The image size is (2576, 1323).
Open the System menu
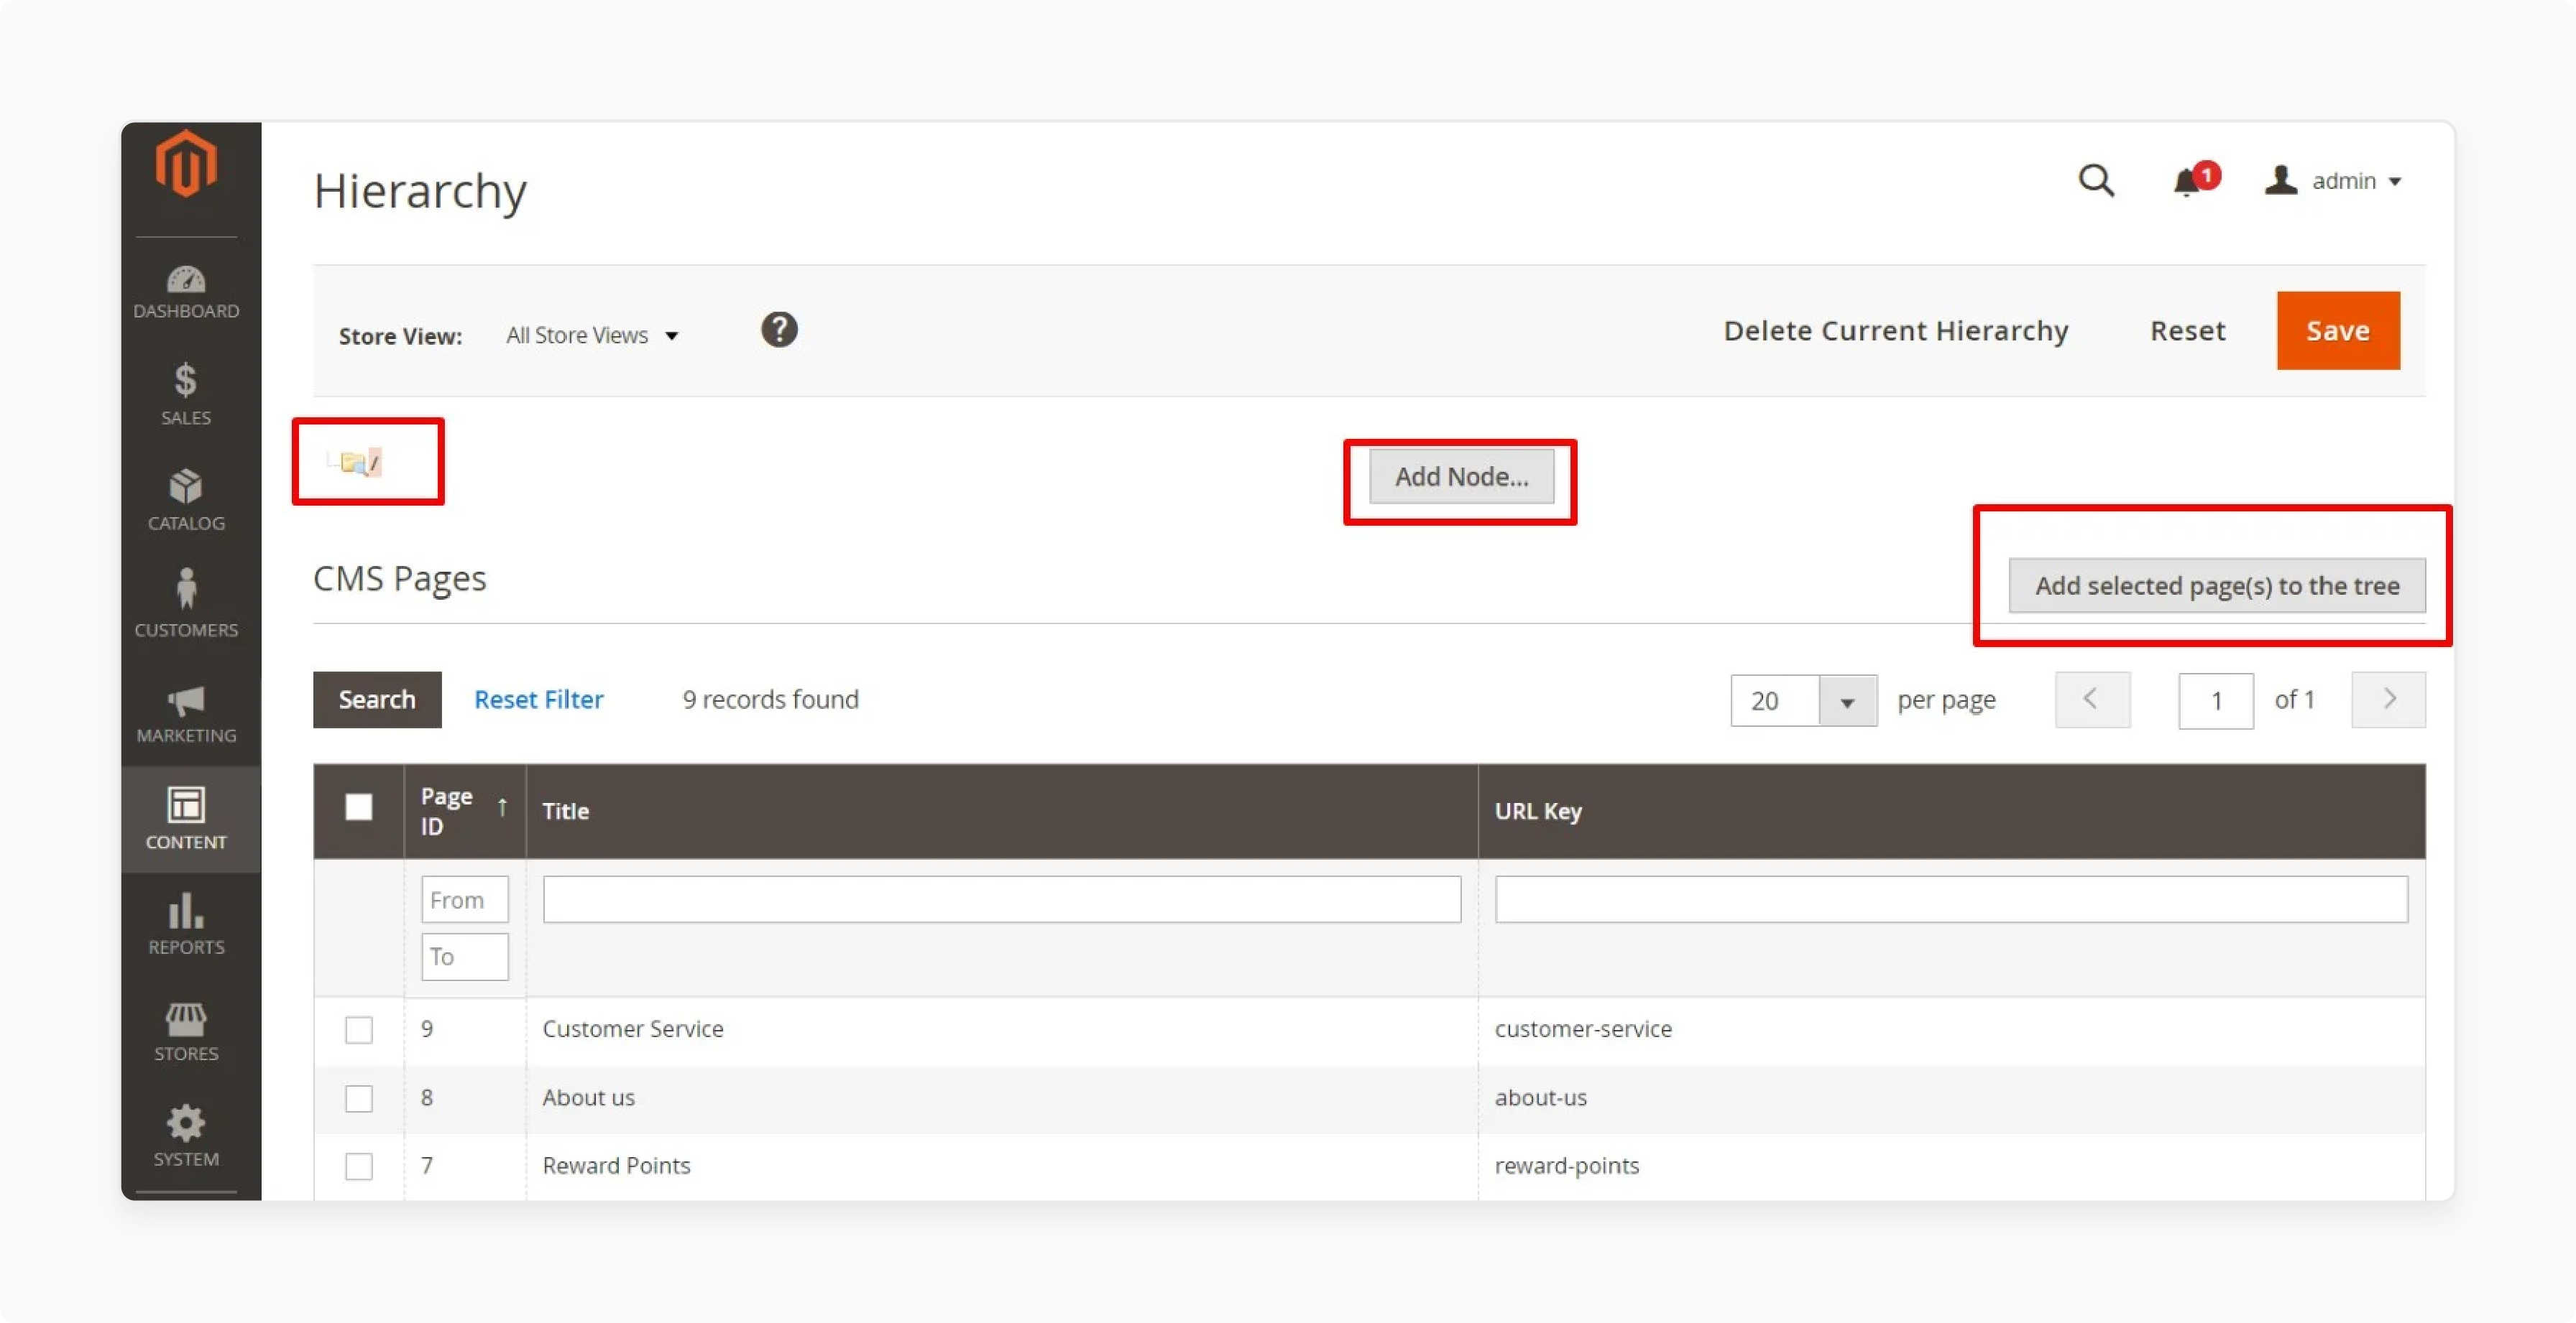pyautogui.click(x=186, y=1136)
